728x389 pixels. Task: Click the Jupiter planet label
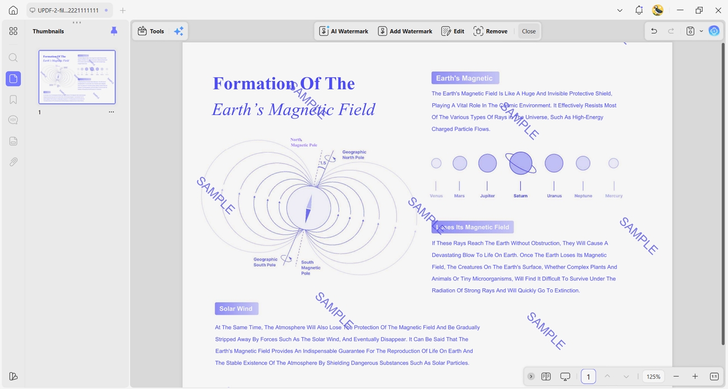coord(487,196)
